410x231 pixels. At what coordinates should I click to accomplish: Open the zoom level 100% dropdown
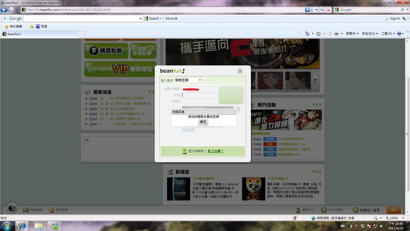tap(403, 218)
